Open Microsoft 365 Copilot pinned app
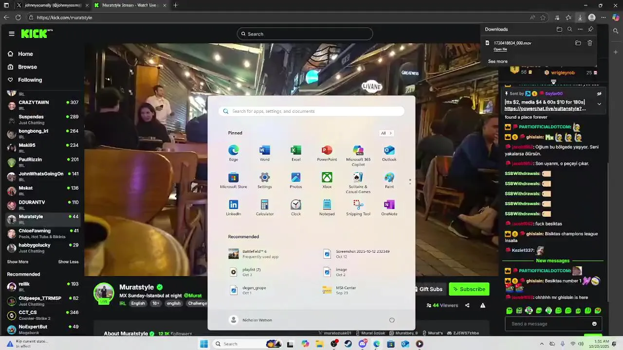Screen dimensions: 623x350 click(x=358, y=156)
